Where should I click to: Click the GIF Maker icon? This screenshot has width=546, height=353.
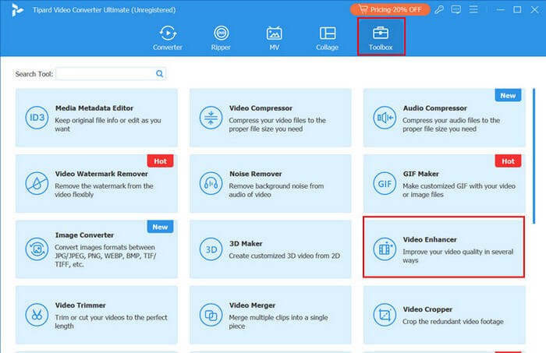click(385, 183)
